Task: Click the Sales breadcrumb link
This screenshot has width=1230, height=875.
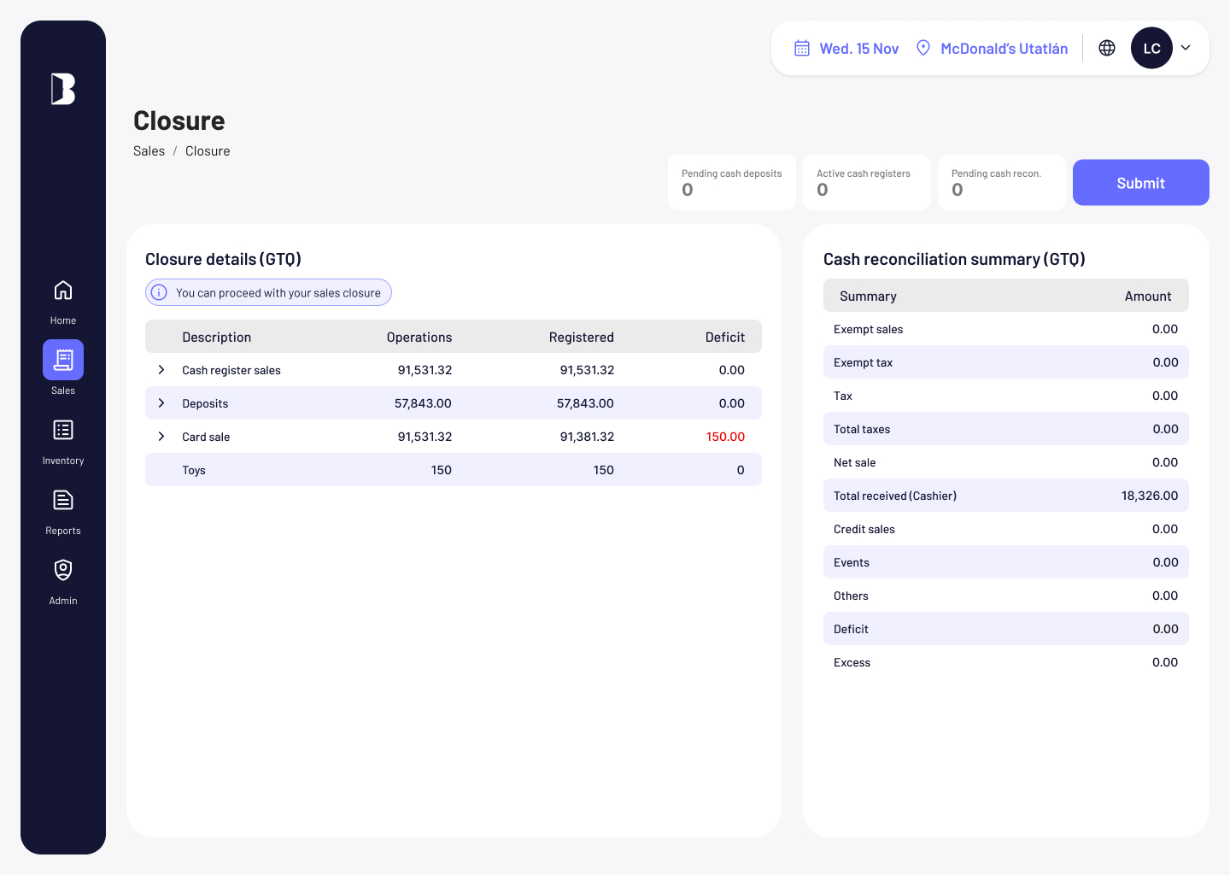Action: (x=149, y=151)
